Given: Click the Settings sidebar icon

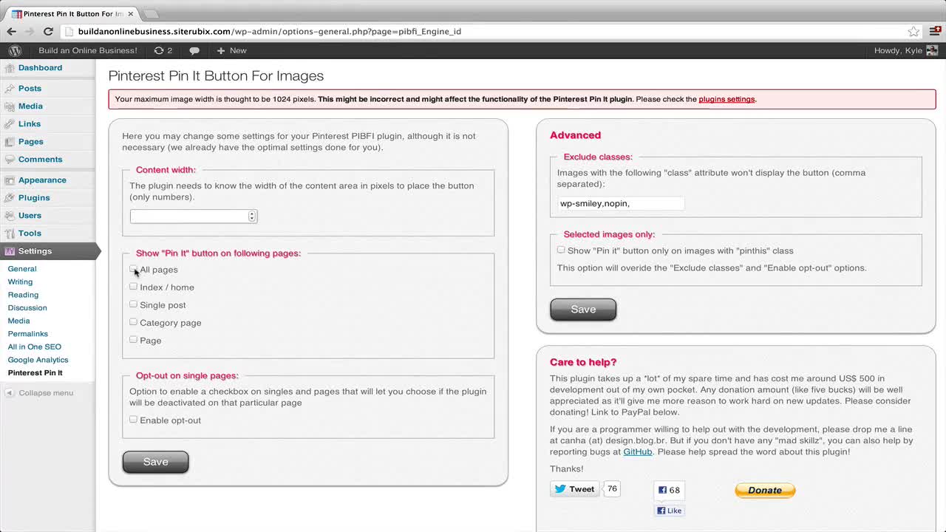Looking at the screenshot, I should click(10, 251).
